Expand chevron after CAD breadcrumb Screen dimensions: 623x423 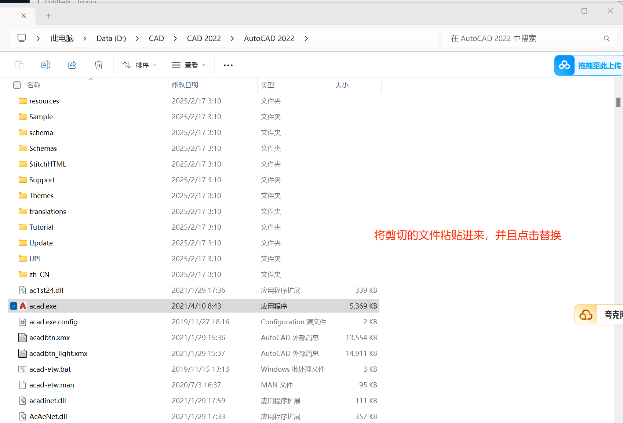coord(175,39)
